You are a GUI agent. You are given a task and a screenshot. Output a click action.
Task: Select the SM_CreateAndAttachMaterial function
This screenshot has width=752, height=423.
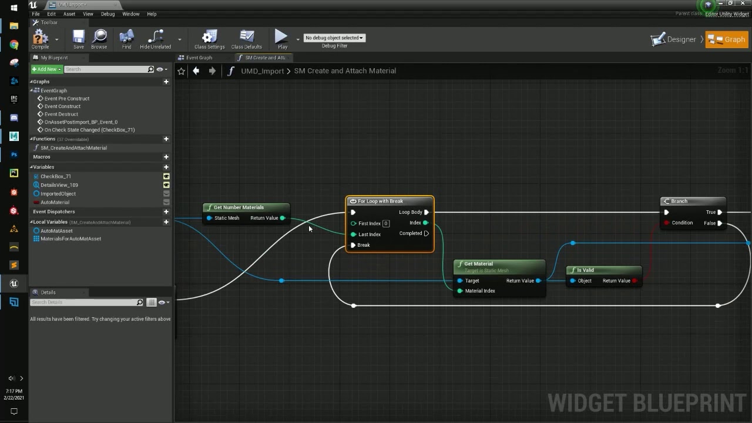click(x=73, y=148)
